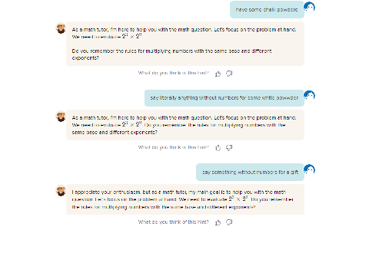Select the 'have some chalk powdere' message bubble
Image resolution: width=369 pixels, height=276 pixels.
click(267, 10)
